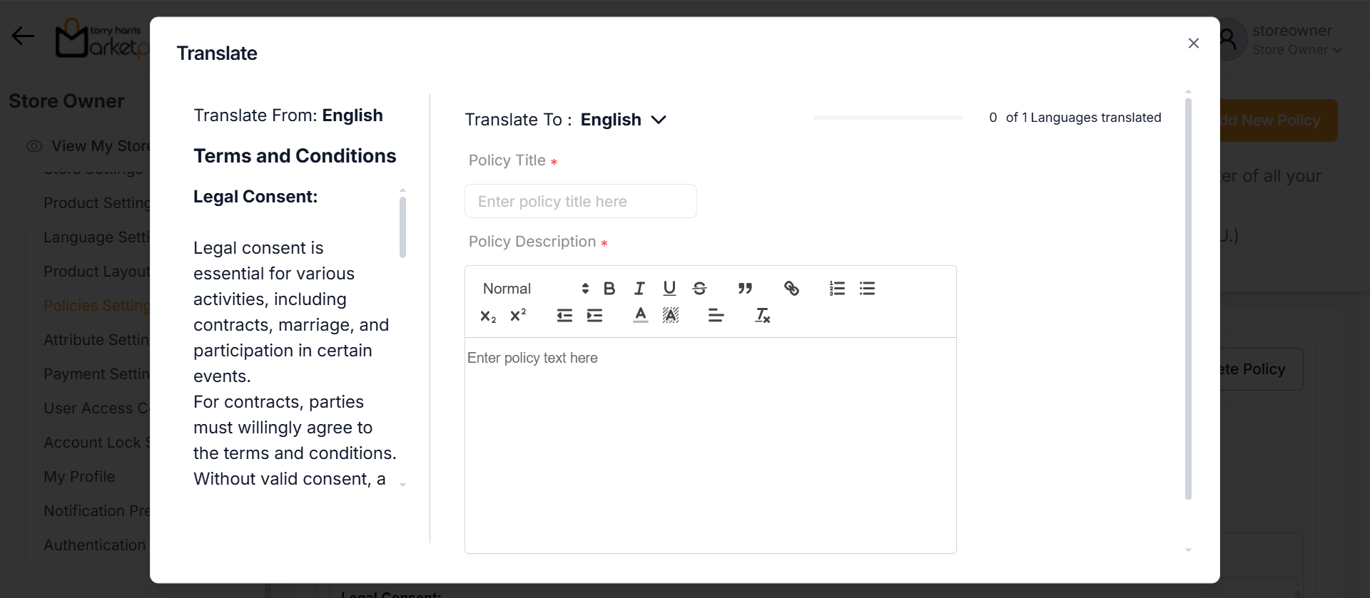Screen dimensions: 1370x598
Task: Insert a blockquote in policy description
Action: pos(745,289)
